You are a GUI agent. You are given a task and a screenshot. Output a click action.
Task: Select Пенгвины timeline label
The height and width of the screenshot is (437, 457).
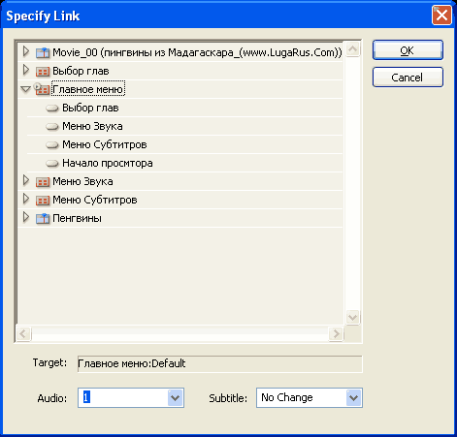pyautogui.click(x=77, y=218)
